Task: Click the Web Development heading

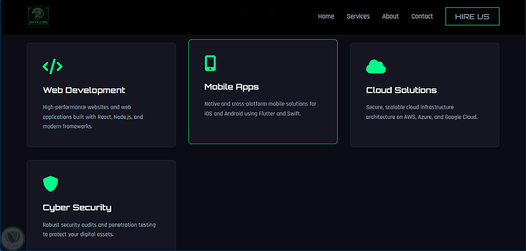Action: [84, 90]
